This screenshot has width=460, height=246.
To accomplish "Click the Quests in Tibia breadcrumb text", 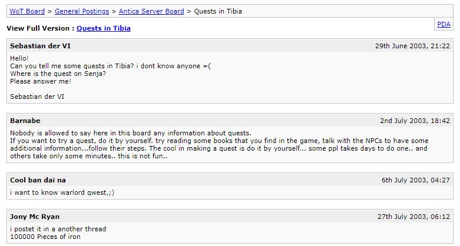I will pos(218,11).
